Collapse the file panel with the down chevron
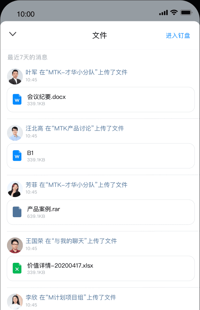The image size is (200, 310). point(13,34)
